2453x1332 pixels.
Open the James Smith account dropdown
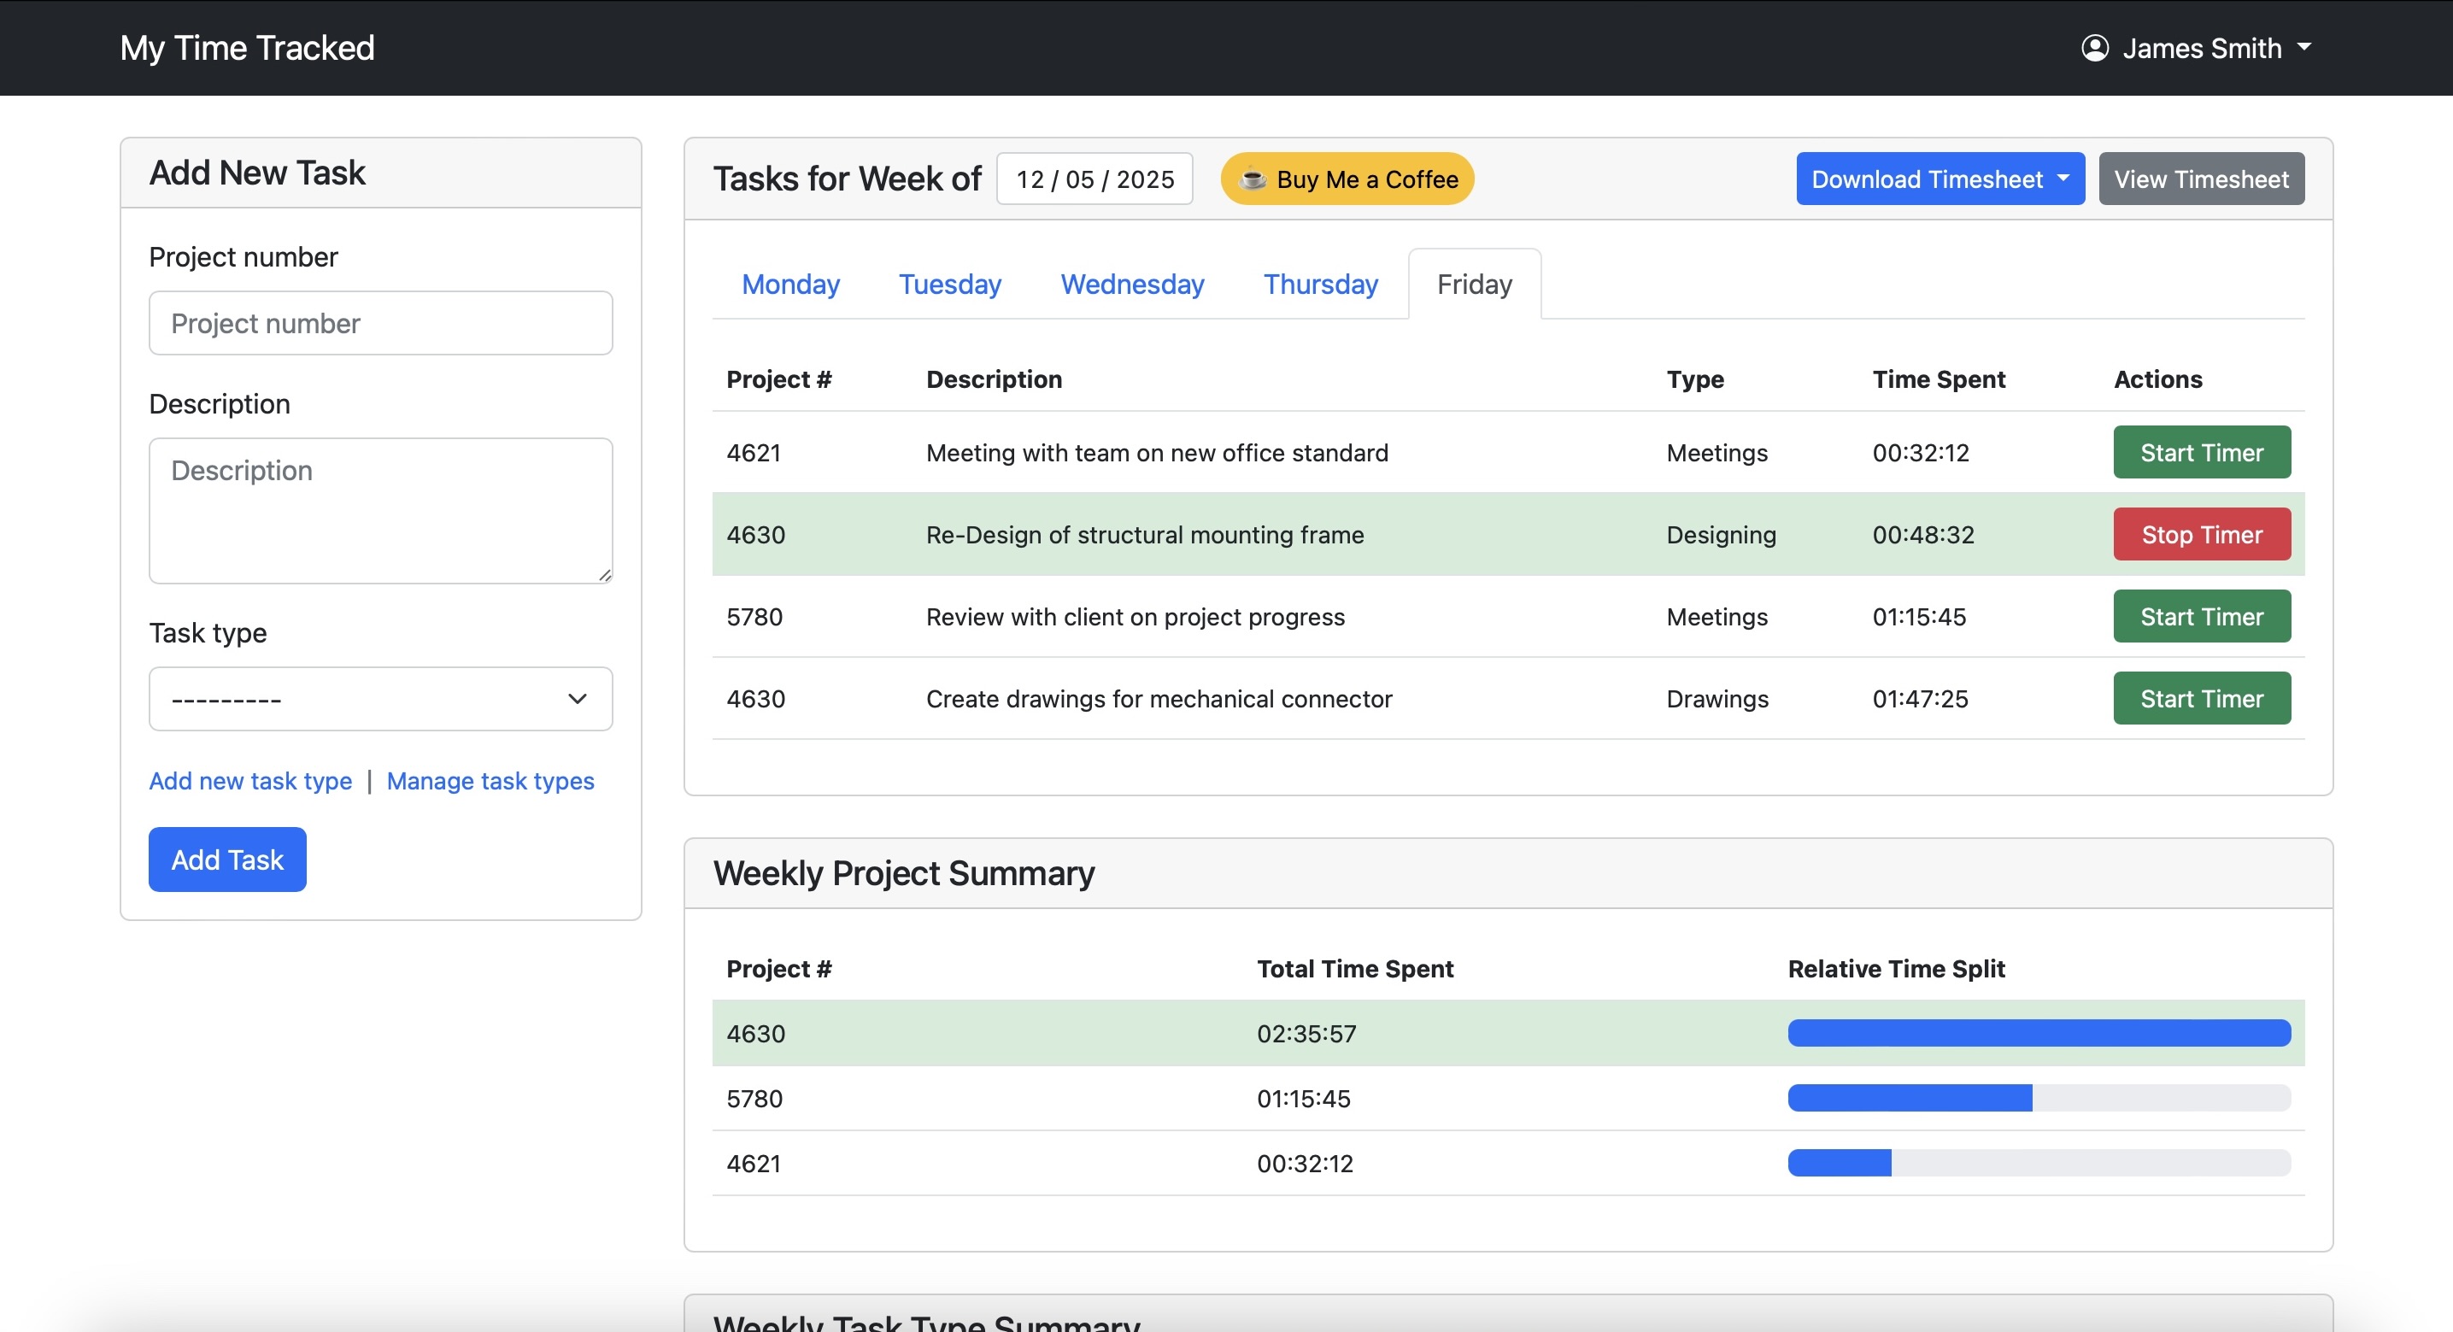pyautogui.click(x=2201, y=48)
